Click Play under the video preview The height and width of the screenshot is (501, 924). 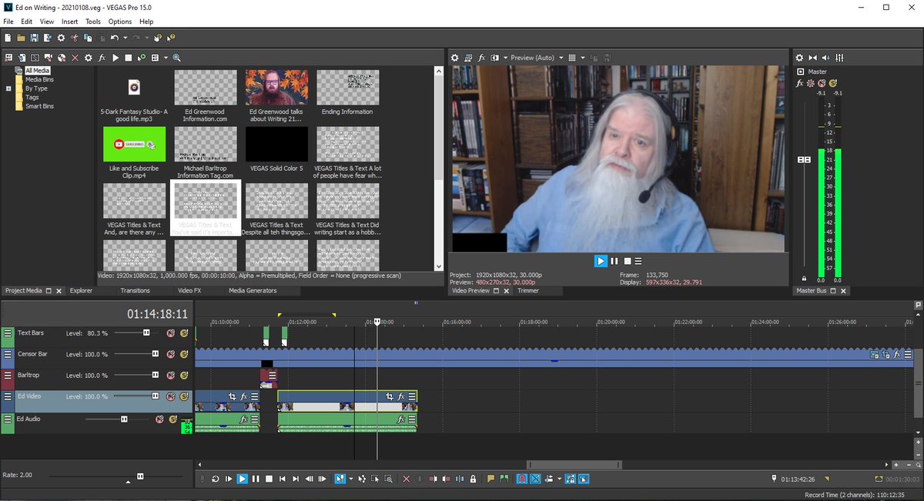click(601, 261)
